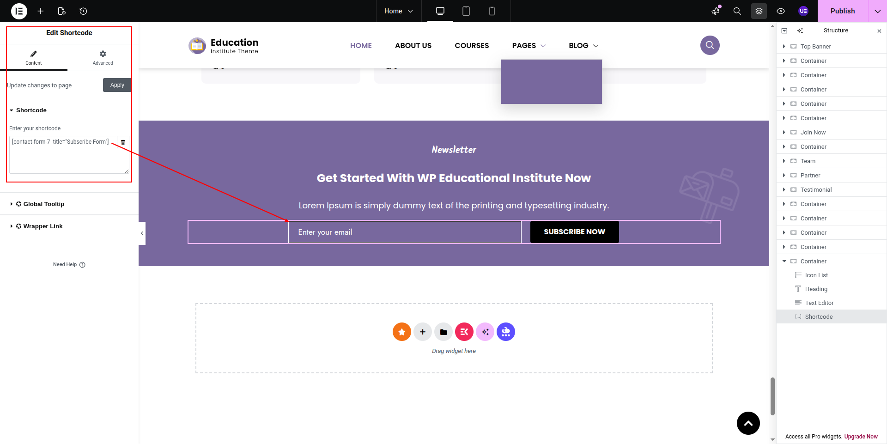Switch to mobile responsive view

coord(492,11)
